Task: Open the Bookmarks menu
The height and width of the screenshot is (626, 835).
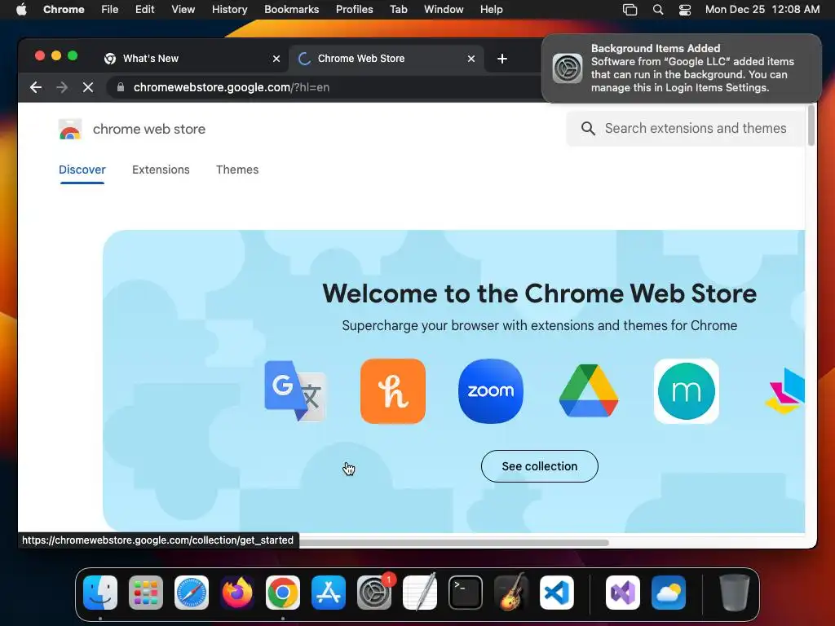Action: (x=291, y=10)
